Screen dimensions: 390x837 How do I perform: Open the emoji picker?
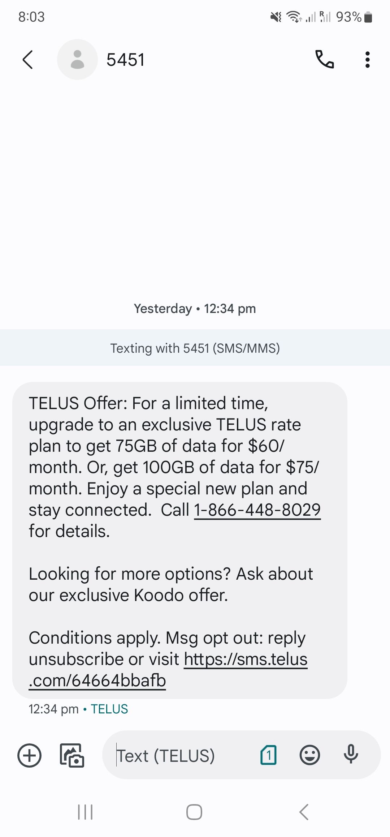(309, 755)
